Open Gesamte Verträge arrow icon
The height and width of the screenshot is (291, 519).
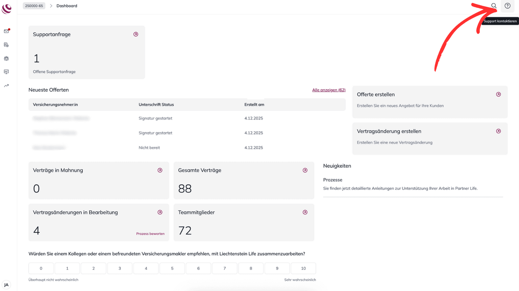(305, 170)
